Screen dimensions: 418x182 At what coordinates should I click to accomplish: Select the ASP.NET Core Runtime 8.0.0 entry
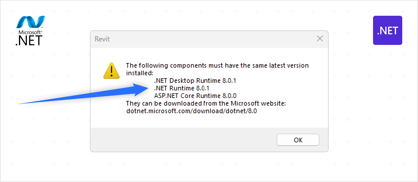(x=196, y=96)
